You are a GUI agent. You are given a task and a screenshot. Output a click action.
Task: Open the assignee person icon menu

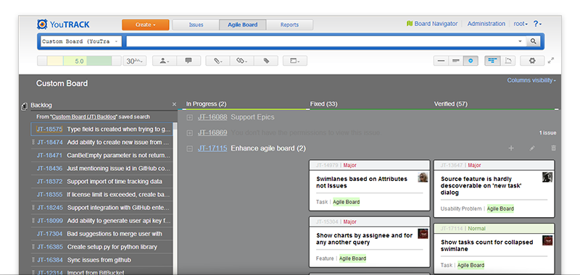165,61
